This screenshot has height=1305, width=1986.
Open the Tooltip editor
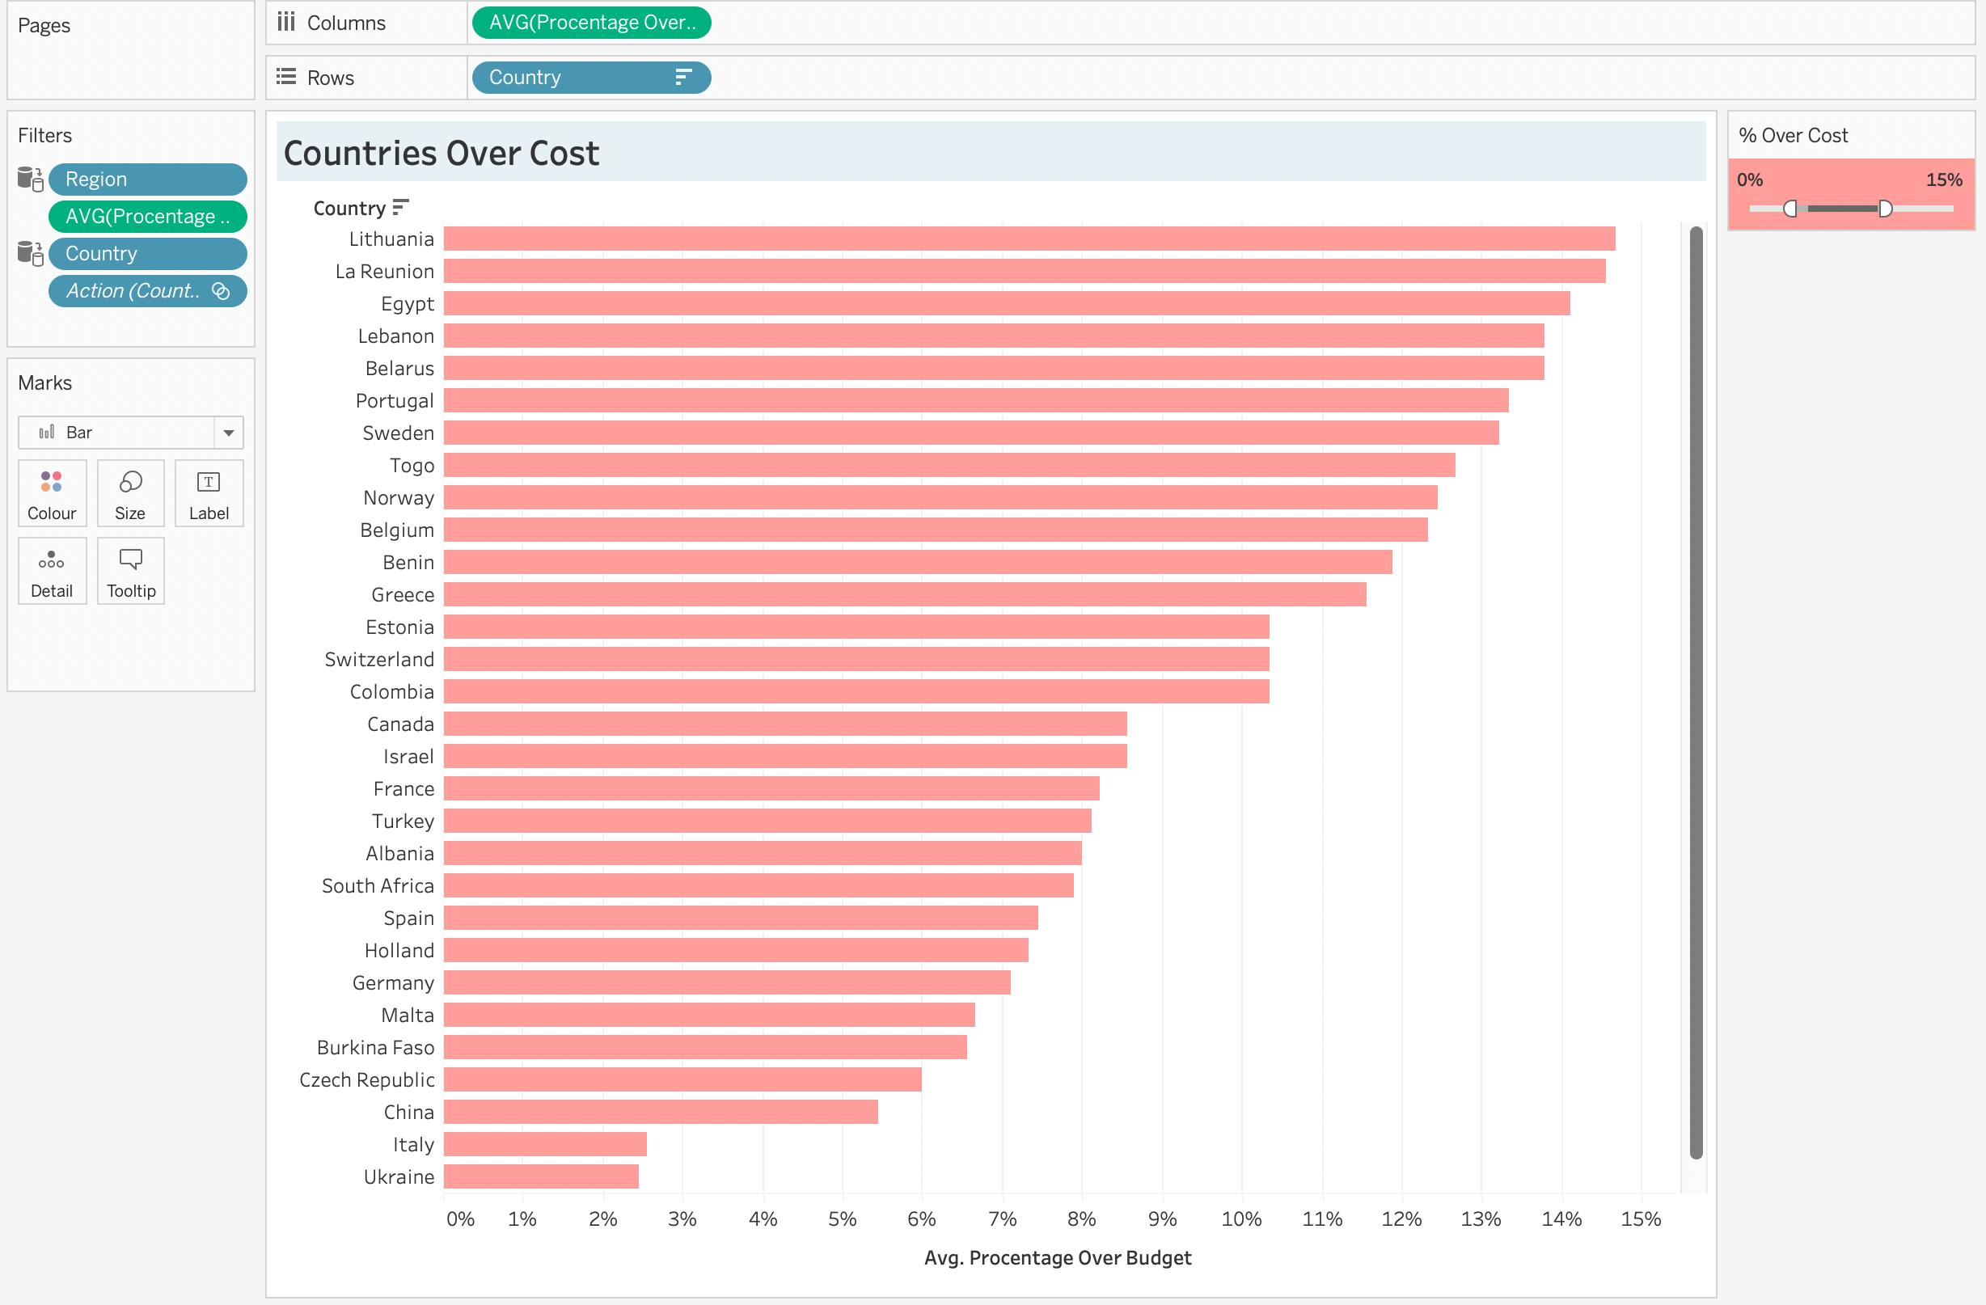click(130, 571)
